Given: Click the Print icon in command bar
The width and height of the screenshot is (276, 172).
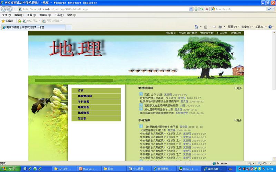Looking at the screenshot, I should click(x=220, y=27).
